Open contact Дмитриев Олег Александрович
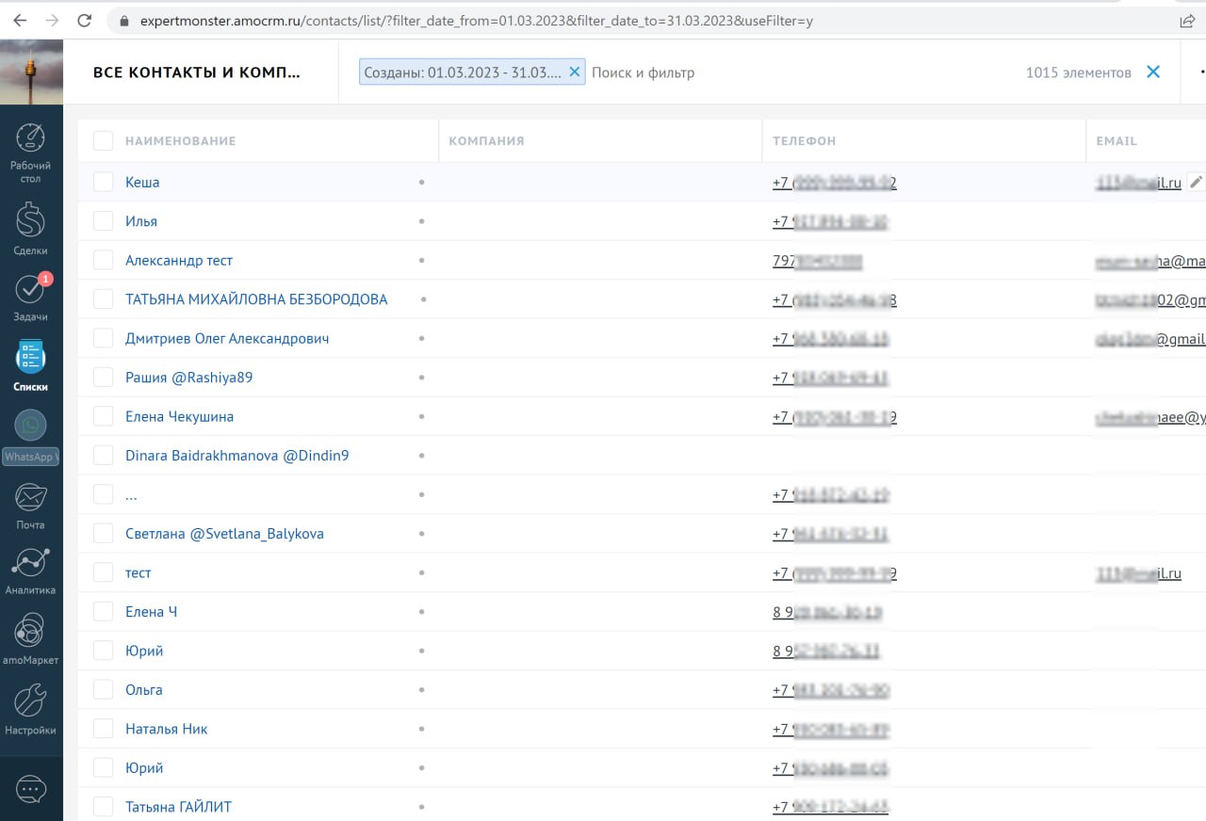The image size is (1206, 821). [x=227, y=338]
